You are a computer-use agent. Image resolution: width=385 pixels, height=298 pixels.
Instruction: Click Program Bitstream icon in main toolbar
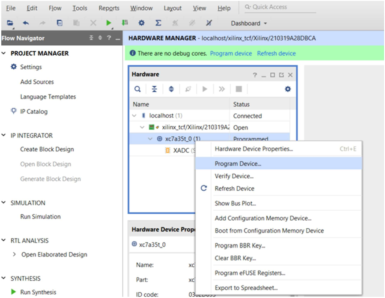coord(125,23)
